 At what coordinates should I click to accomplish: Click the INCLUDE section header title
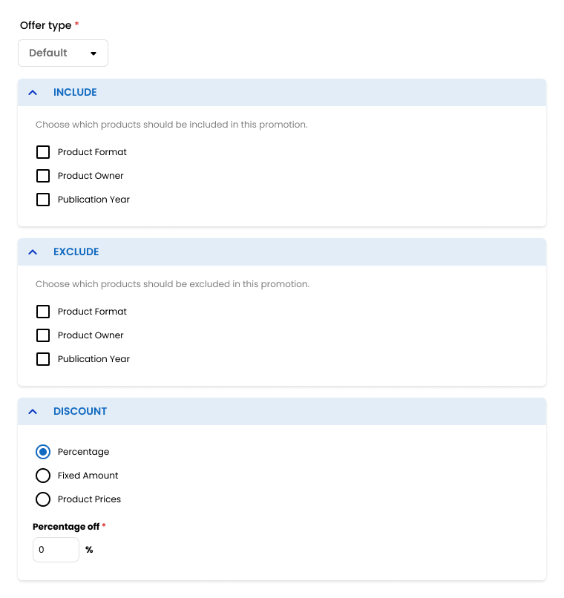pyautogui.click(x=75, y=92)
